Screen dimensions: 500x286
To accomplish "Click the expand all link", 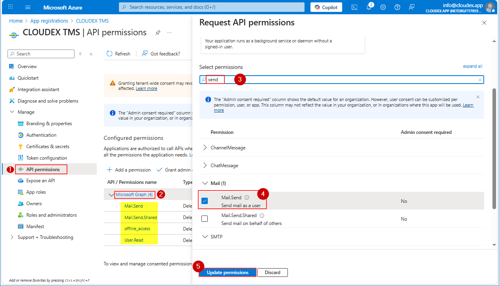I will click(x=473, y=67).
